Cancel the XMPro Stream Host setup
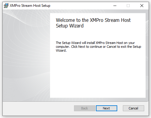 point(134,108)
